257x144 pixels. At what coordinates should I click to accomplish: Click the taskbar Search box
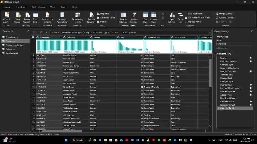click(78, 140)
